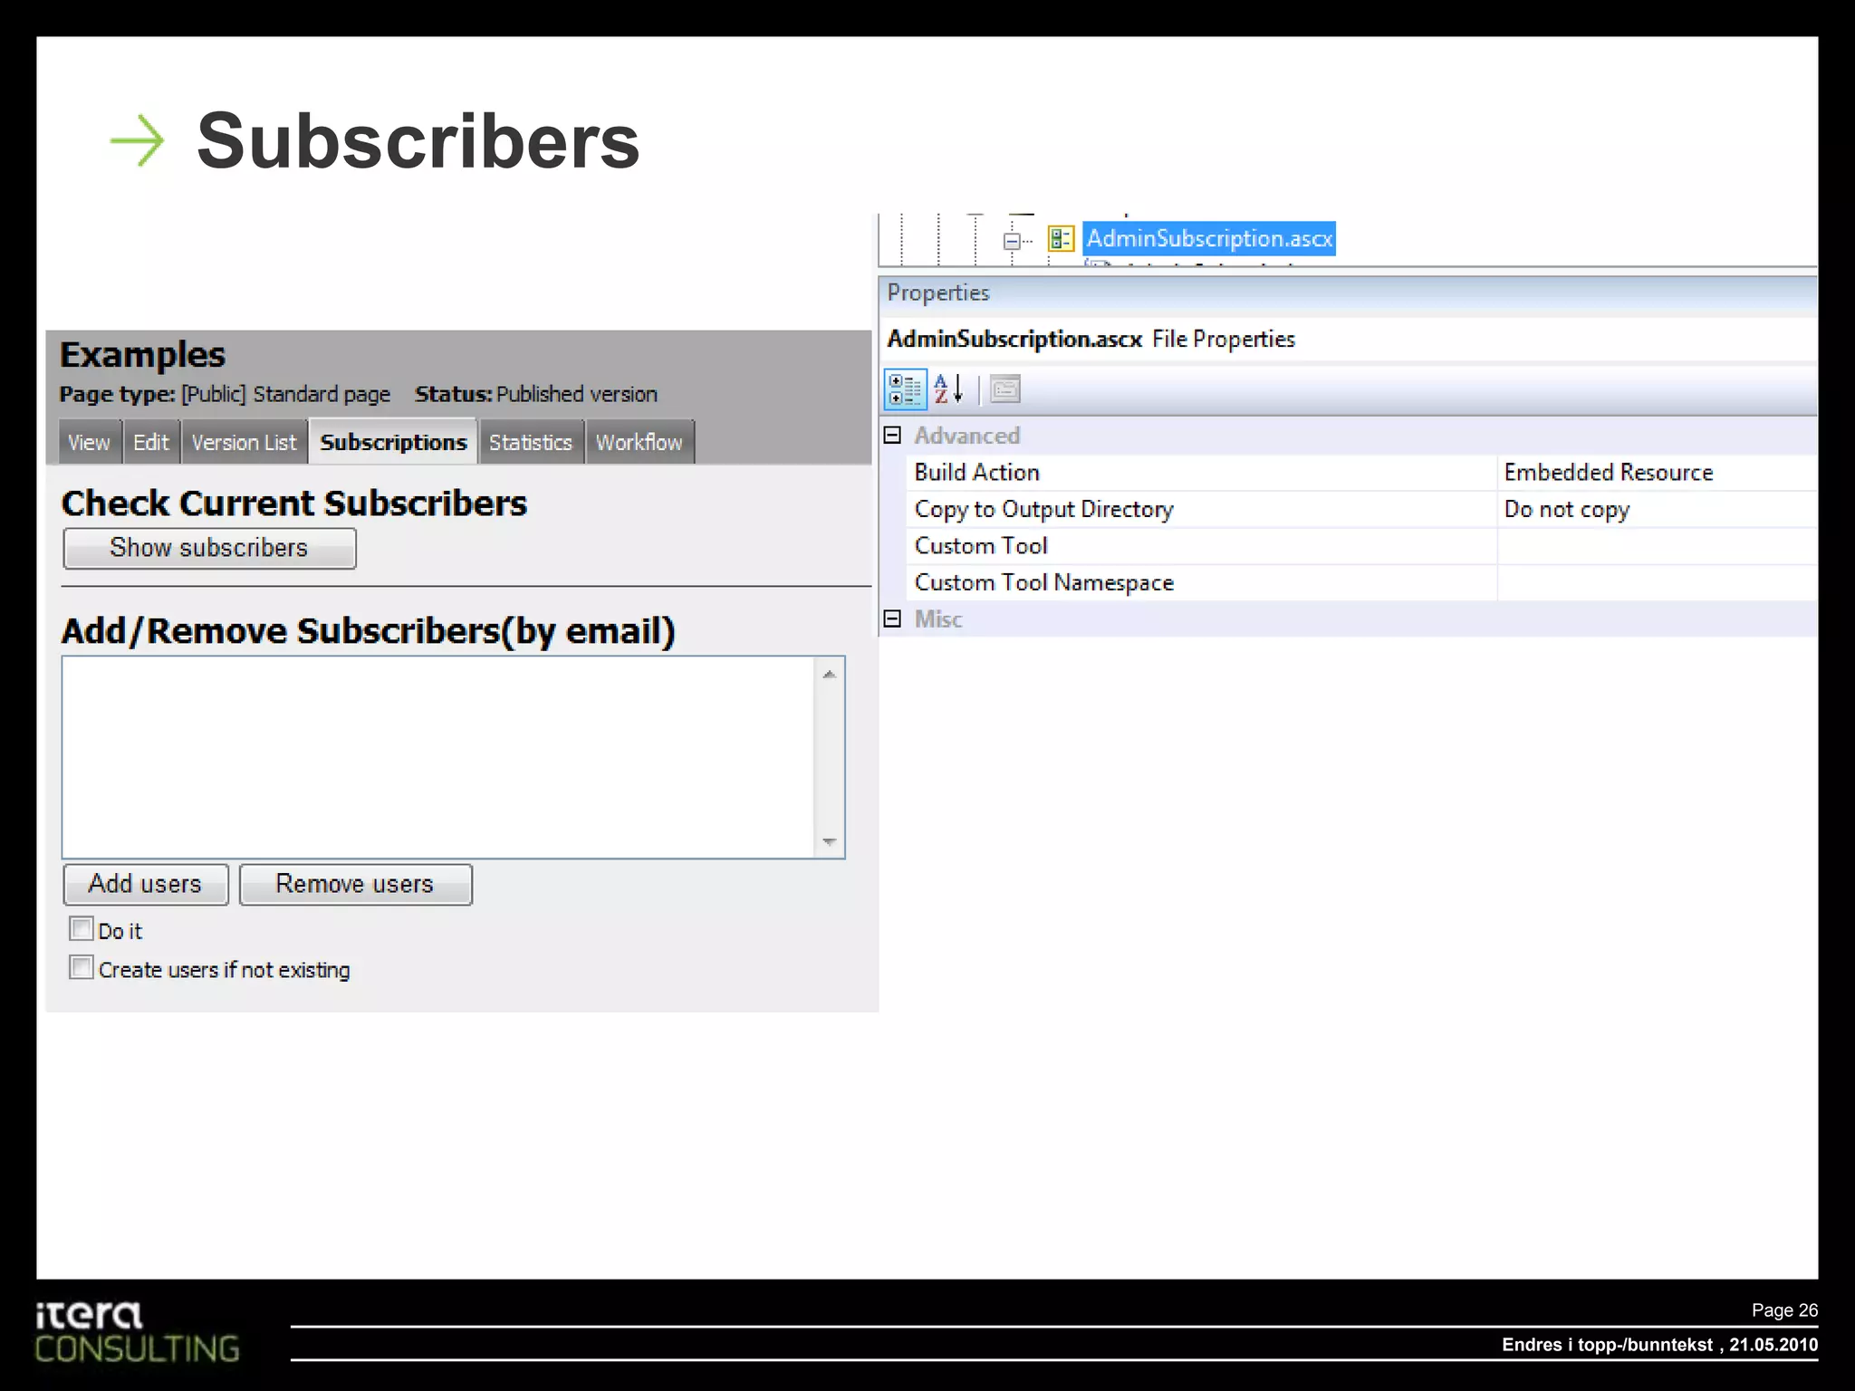
Task: Open the Version List tab
Action: [244, 443]
